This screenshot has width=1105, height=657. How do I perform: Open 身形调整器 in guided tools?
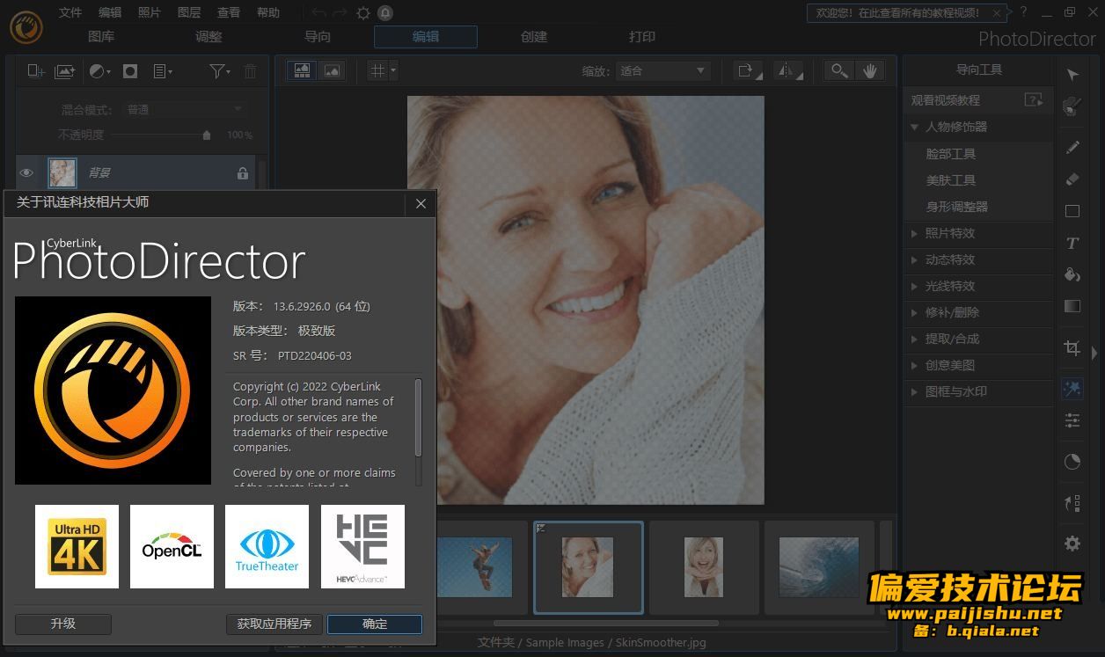[x=957, y=207]
